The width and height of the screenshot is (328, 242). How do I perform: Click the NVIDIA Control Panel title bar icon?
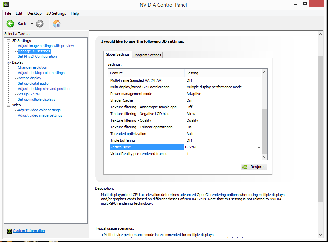pyautogui.click(x=6, y=5)
